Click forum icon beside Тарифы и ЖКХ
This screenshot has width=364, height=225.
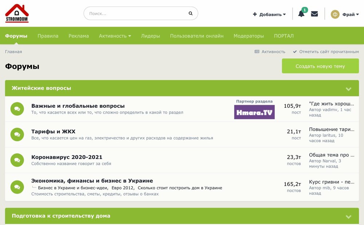click(17, 134)
